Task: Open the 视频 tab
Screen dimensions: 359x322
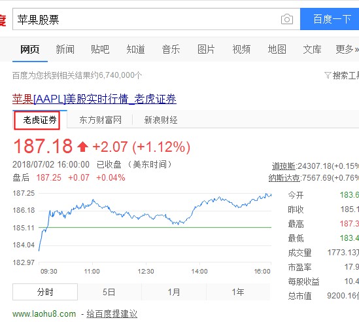Action: (241, 49)
